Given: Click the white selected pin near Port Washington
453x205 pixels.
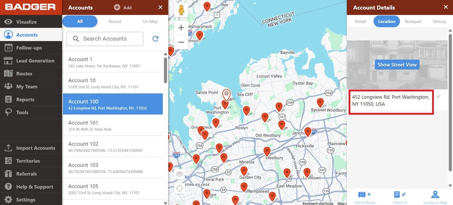Looking at the screenshot, I should pos(226,95).
